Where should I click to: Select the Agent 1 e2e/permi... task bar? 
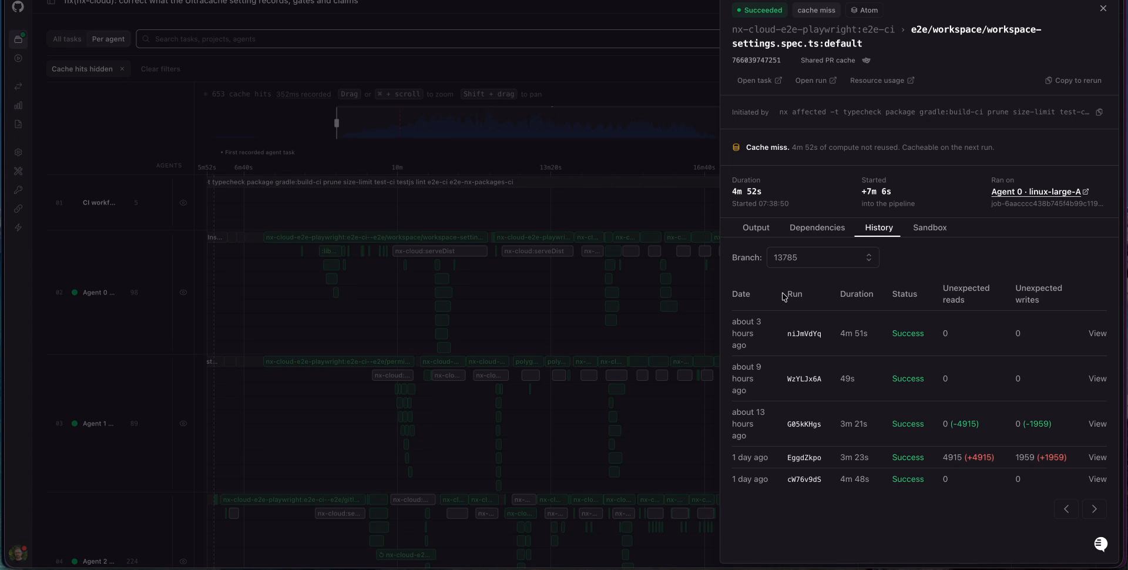coord(339,361)
